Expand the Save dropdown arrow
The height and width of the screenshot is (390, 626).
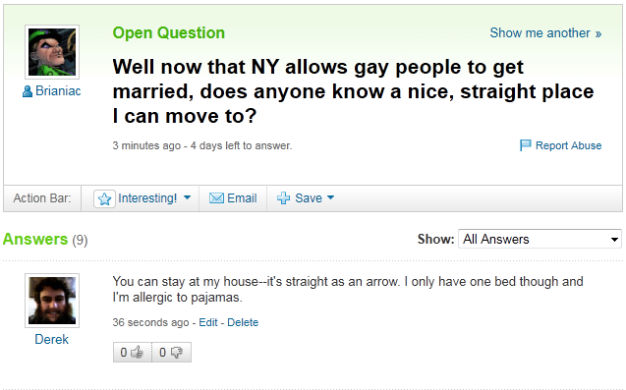[330, 197]
